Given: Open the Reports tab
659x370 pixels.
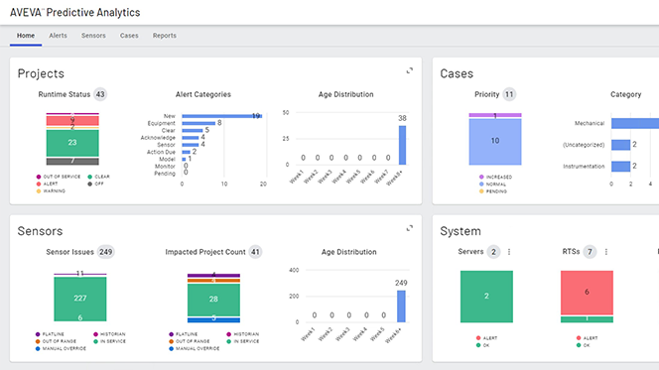Looking at the screenshot, I should 165,36.
